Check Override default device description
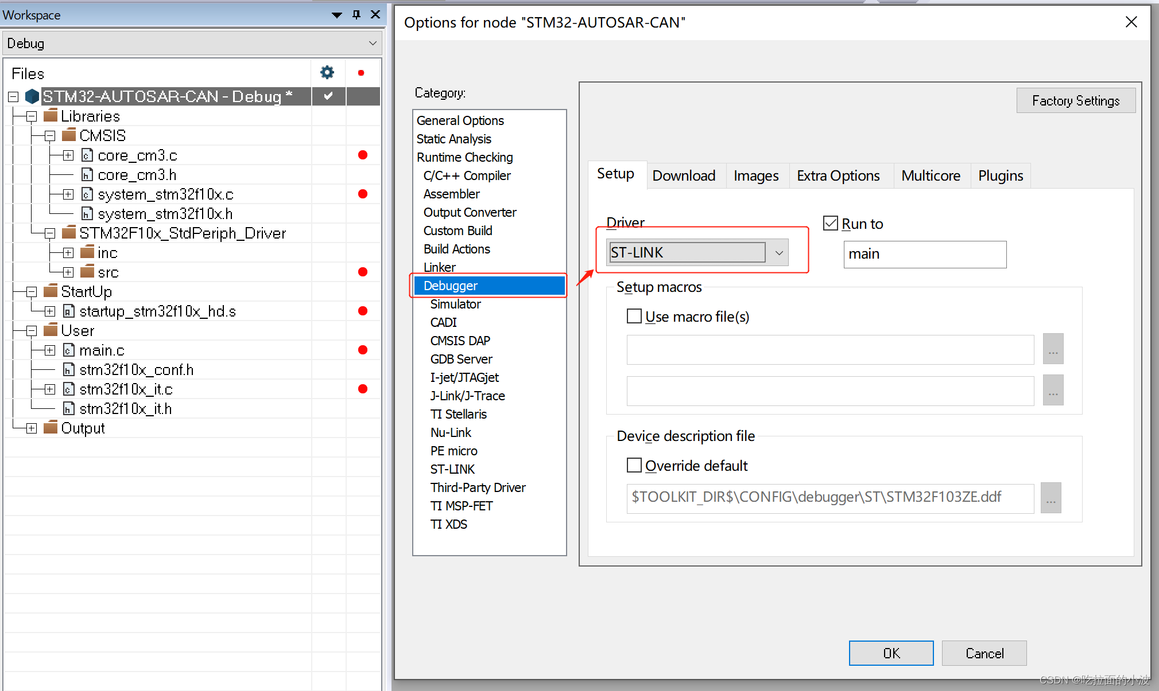This screenshot has width=1159, height=691. (x=634, y=465)
